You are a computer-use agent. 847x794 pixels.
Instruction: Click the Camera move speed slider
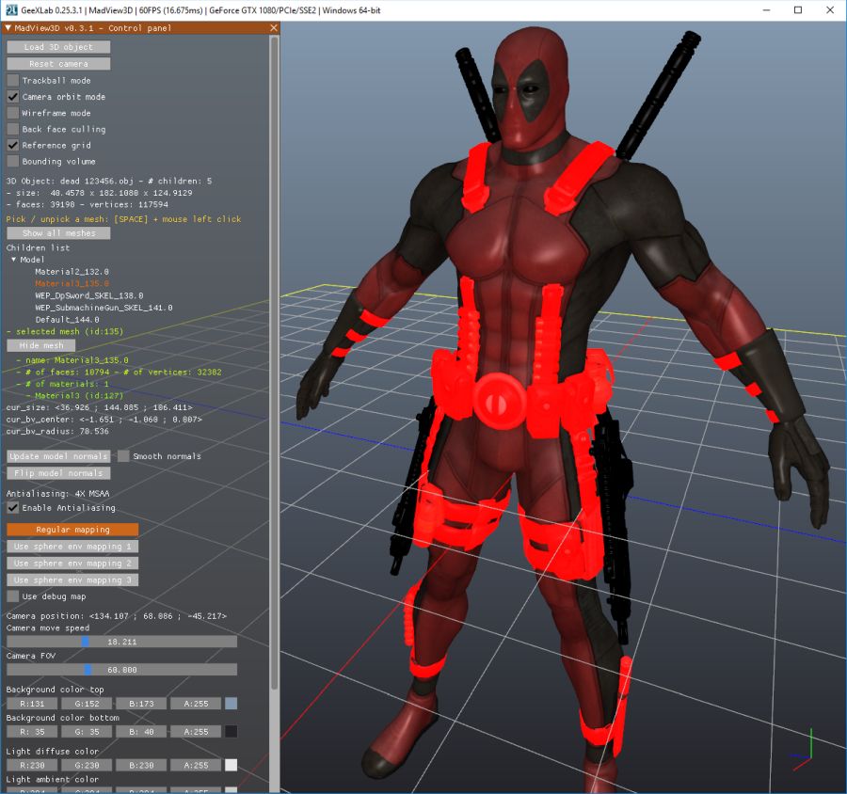click(x=121, y=642)
